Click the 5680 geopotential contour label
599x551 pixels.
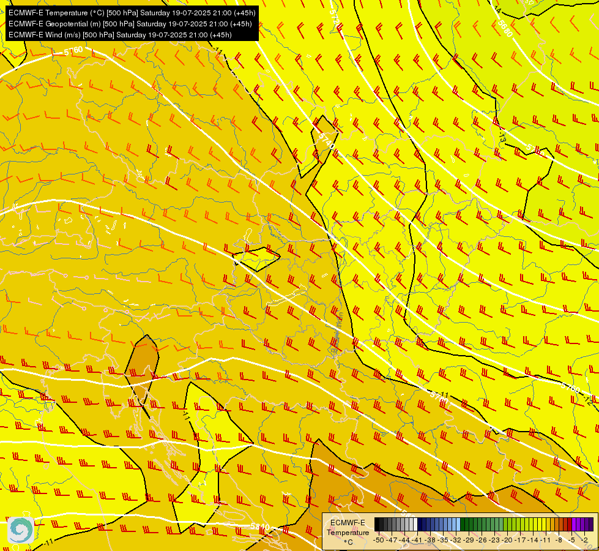505,28
